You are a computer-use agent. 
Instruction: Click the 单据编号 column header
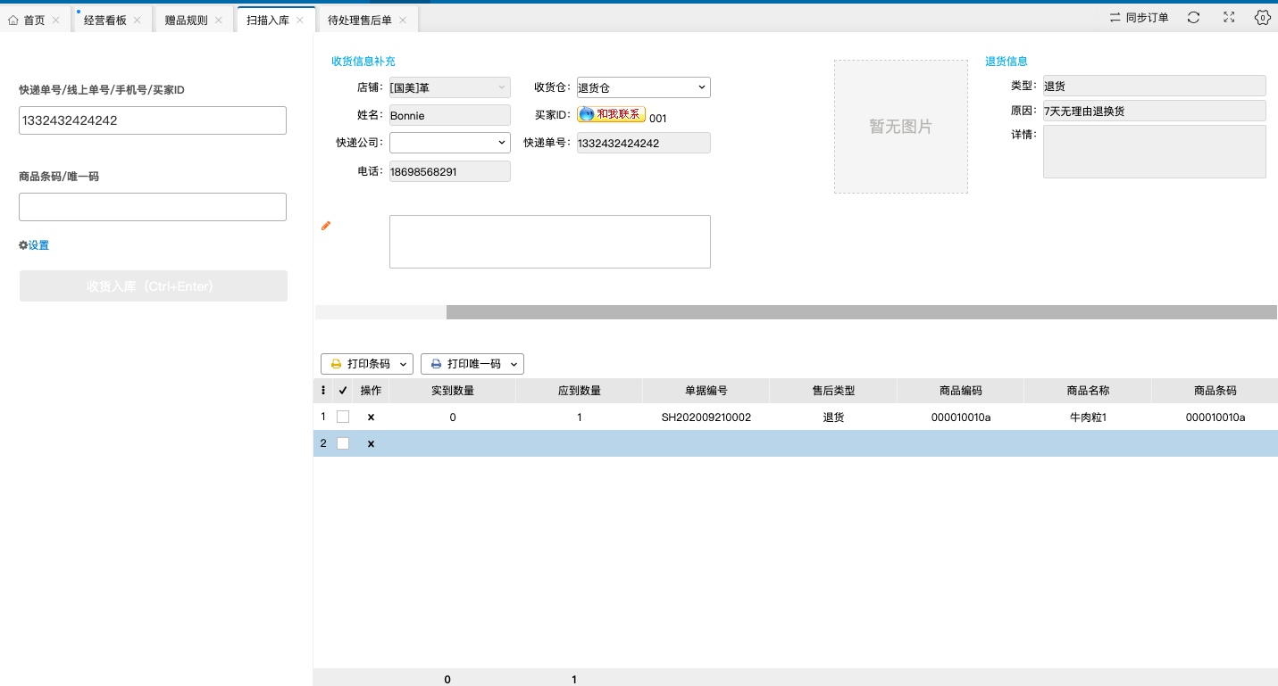(x=706, y=391)
